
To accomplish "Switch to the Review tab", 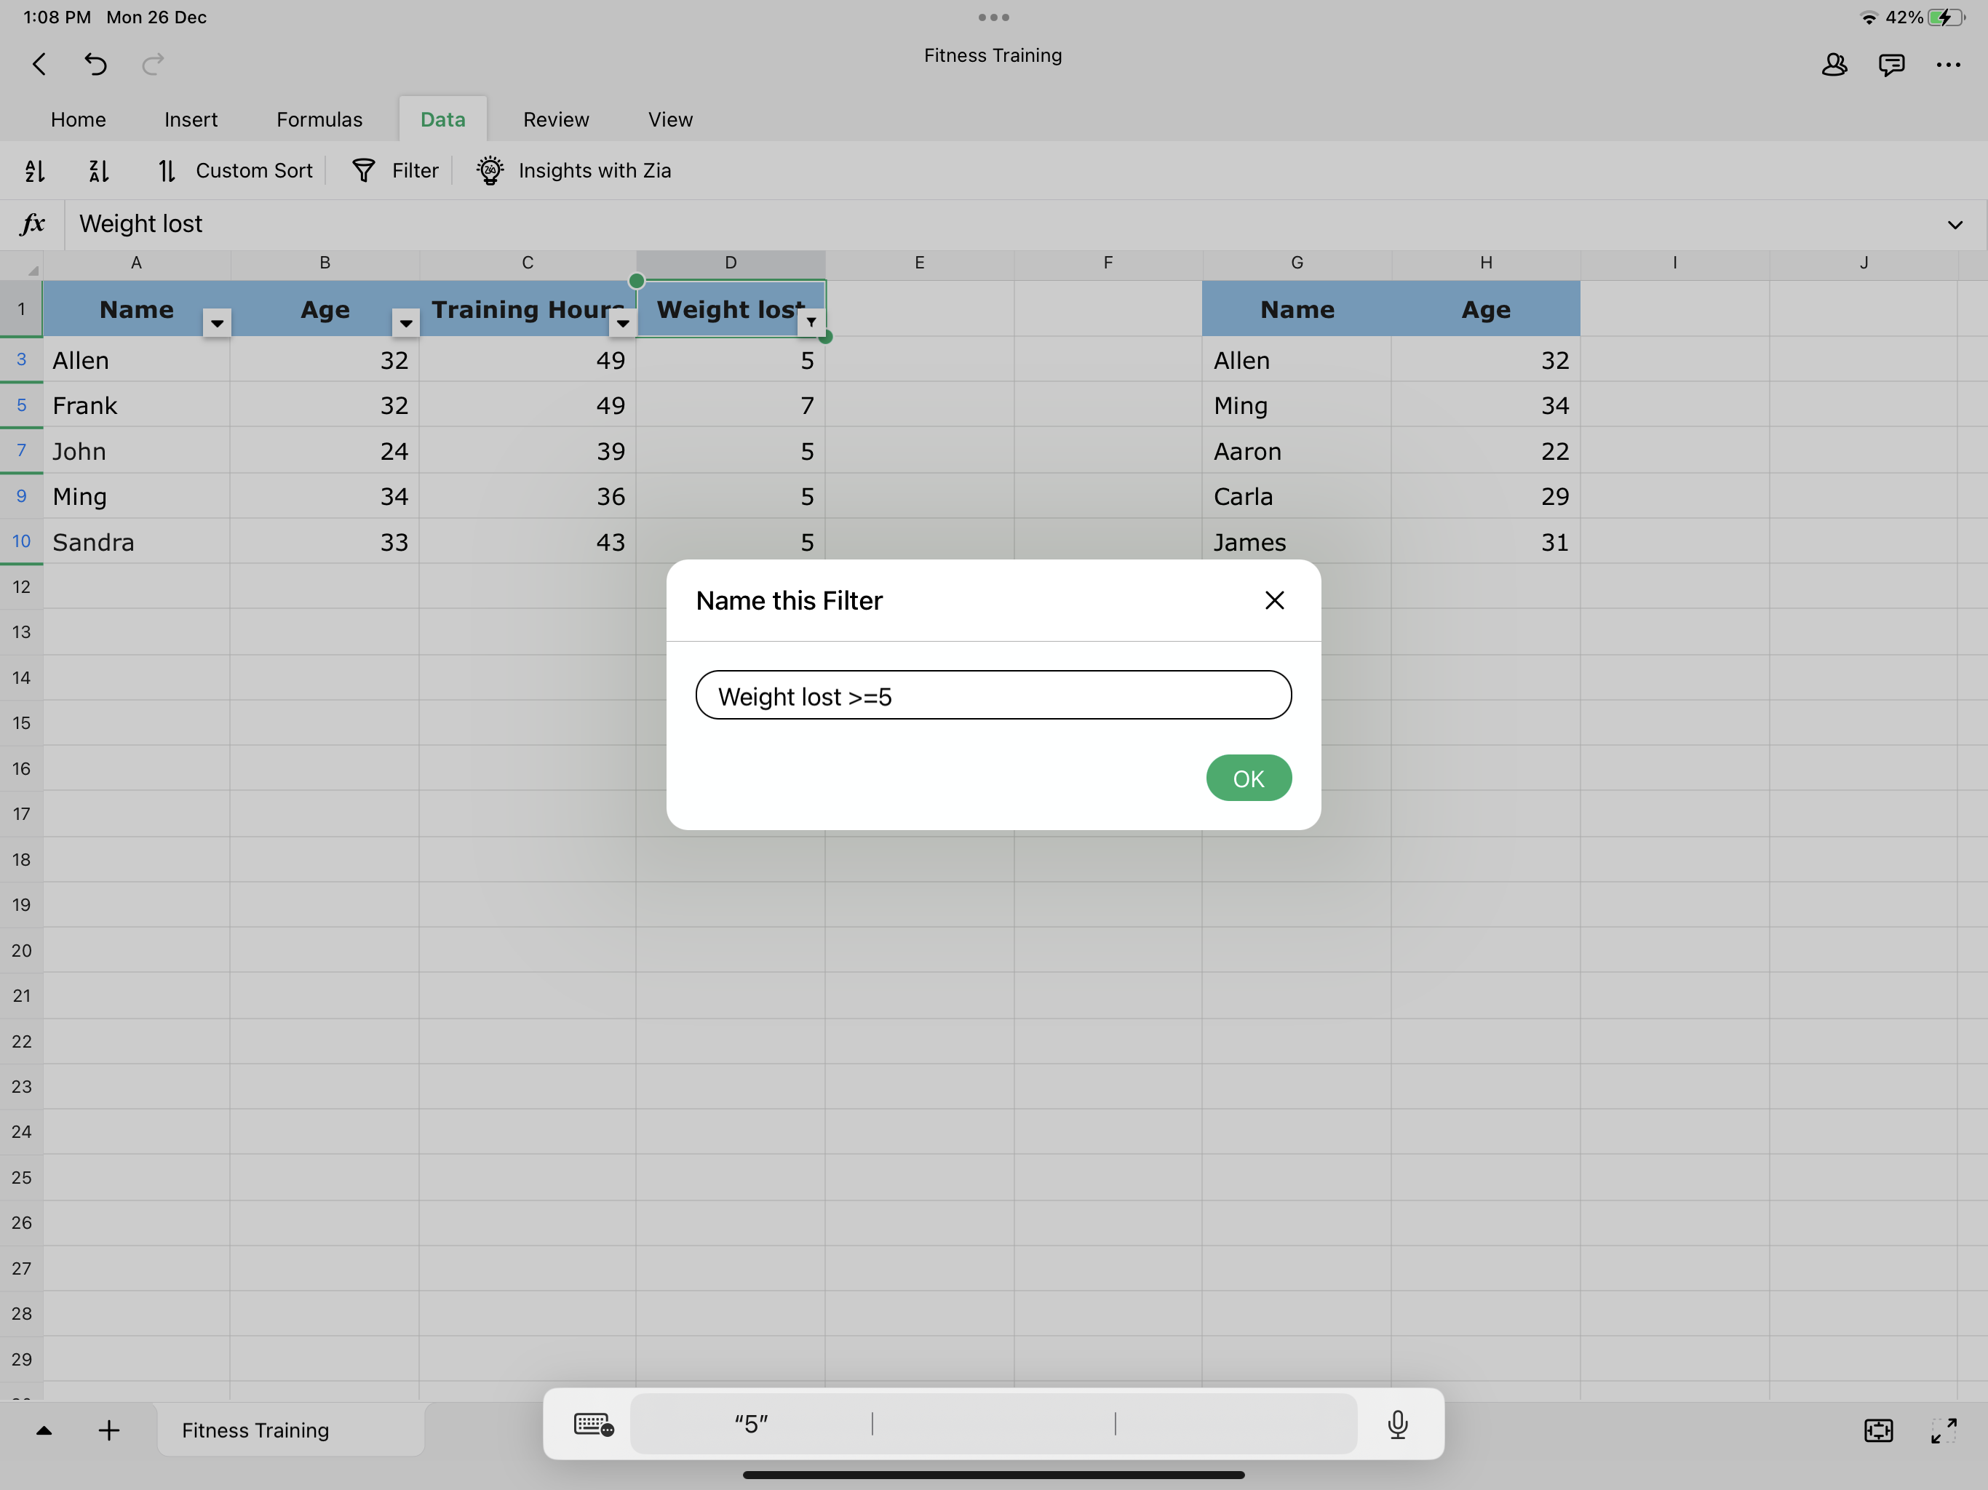I will (x=555, y=119).
